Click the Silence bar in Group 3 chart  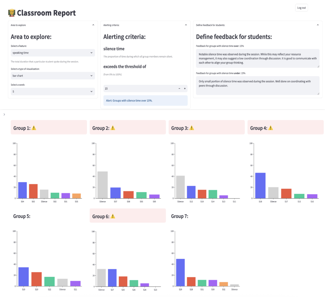180,187
